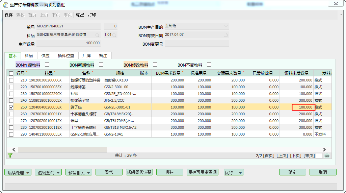This screenshot has width=346, height=193.
Task: Open the calendar icon for BOM有效日期
Action: pos(225,35)
